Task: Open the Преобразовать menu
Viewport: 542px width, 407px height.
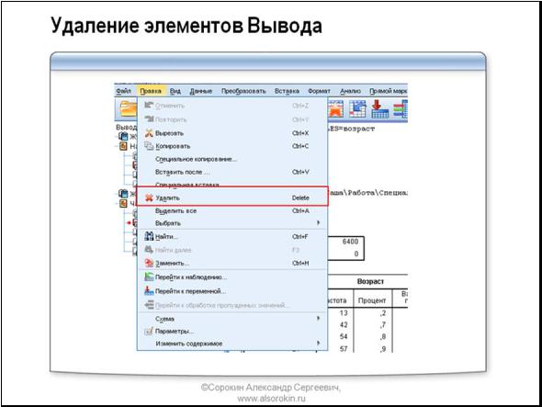Action: [x=243, y=91]
